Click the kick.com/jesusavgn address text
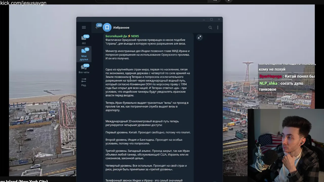324x182 pixels. [23, 3]
